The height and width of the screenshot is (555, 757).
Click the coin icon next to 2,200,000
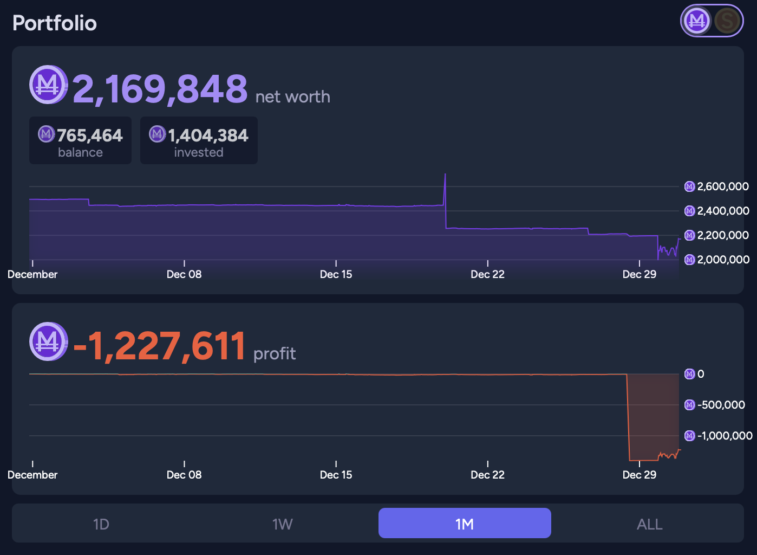tap(689, 235)
